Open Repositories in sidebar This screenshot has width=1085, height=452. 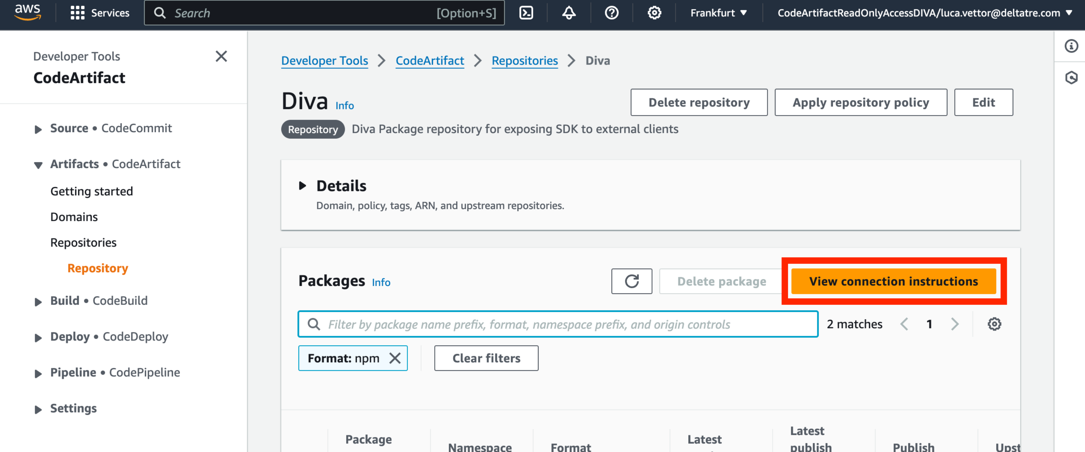click(83, 243)
